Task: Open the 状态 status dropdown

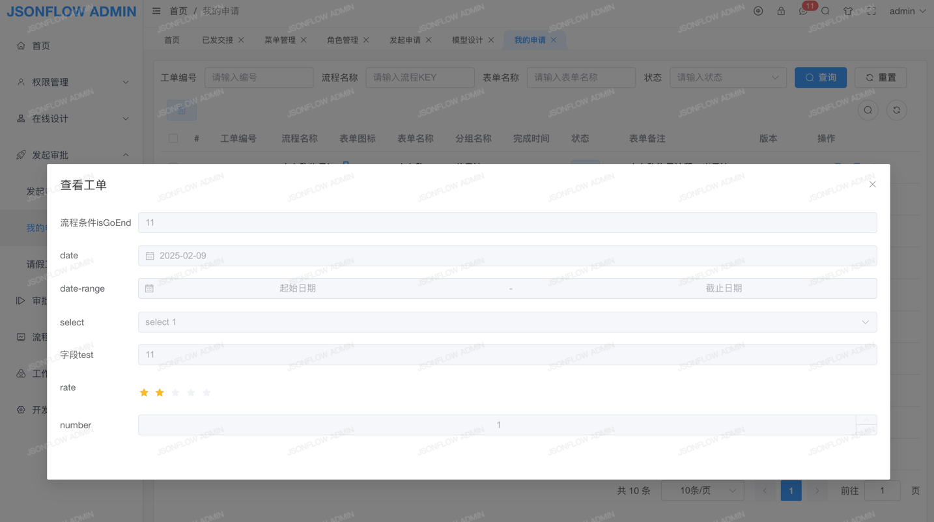Action: tap(728, 77)
